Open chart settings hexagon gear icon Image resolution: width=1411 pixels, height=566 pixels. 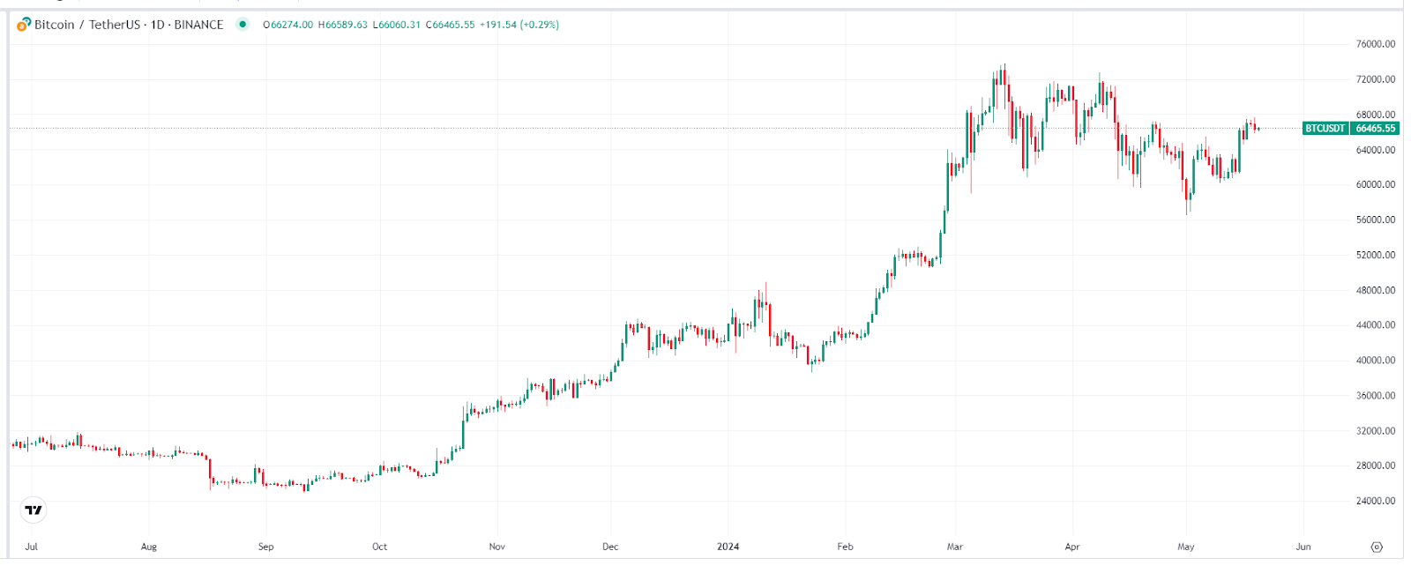click(1377, 547)
